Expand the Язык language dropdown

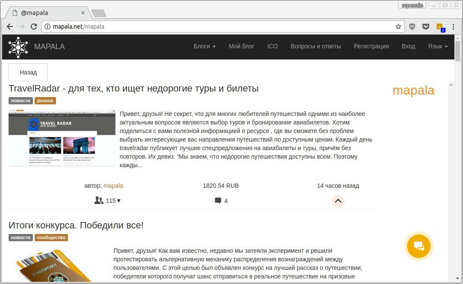[438, 46]
